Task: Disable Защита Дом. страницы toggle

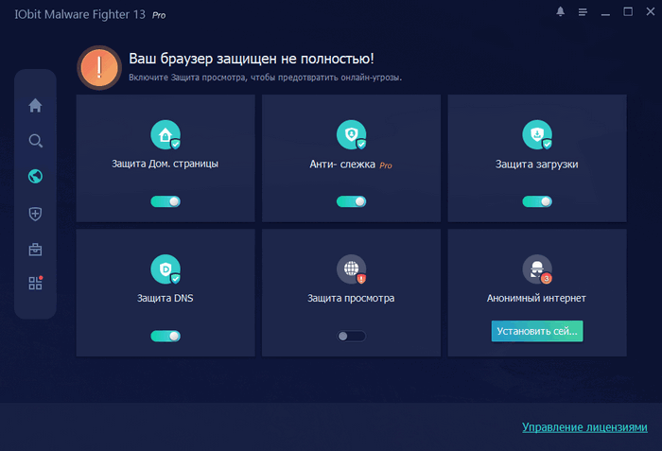Action: click(165, 201)
